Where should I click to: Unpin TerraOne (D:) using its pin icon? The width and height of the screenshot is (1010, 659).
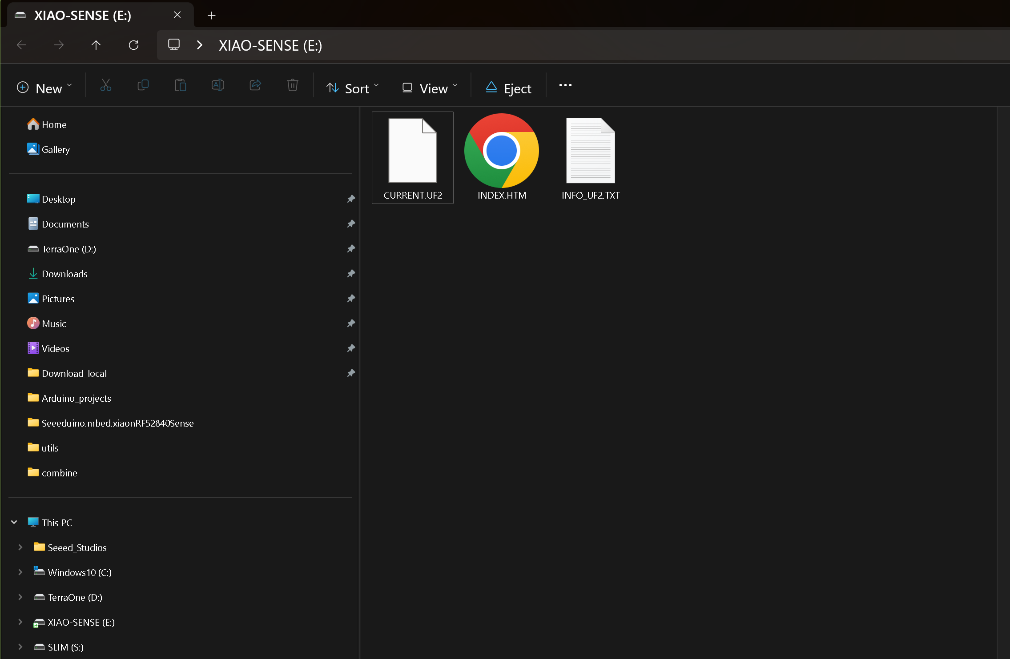(351, 249)
